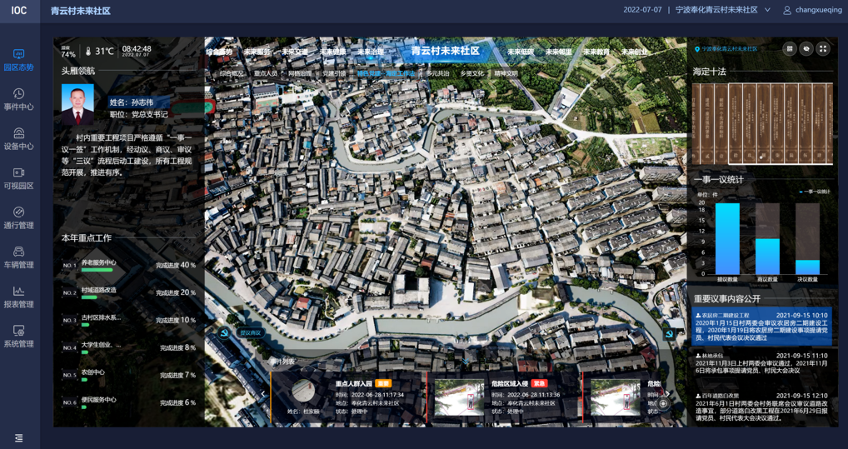Image resolution: width=848 pixels, height=449 pixels.
Task: Click the 养老服务中心 progress bar
Action: coord(97,269)
